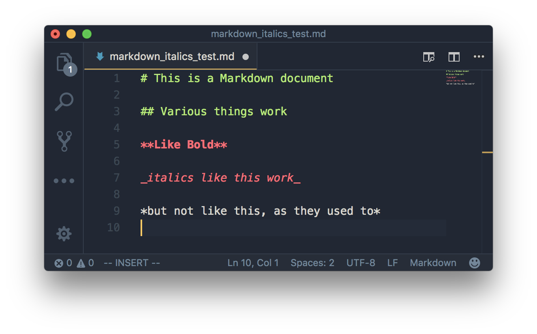537x334 pixels.
Task: Open the Source Control view
Action: pyautogui.click(x=64, y=141)
